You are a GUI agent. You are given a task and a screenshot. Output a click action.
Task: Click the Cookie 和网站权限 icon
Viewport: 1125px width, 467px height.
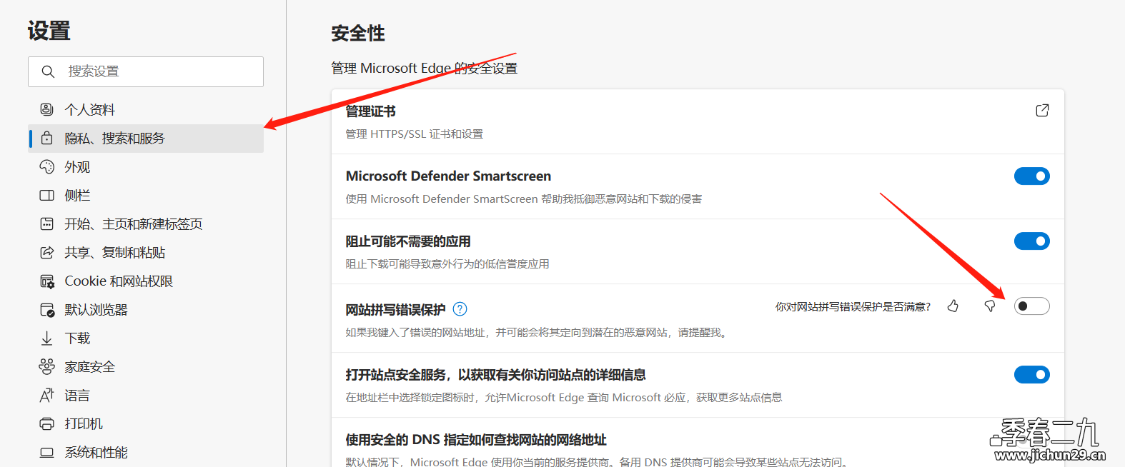(x=46, y=281)
